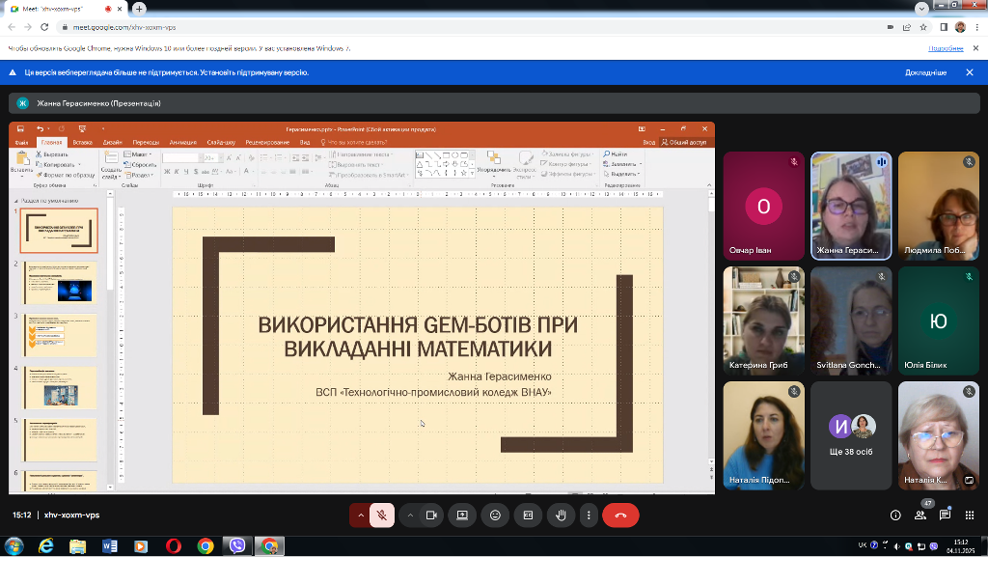
Task: Expand the audio settings arrow
Action: point(361,515)
